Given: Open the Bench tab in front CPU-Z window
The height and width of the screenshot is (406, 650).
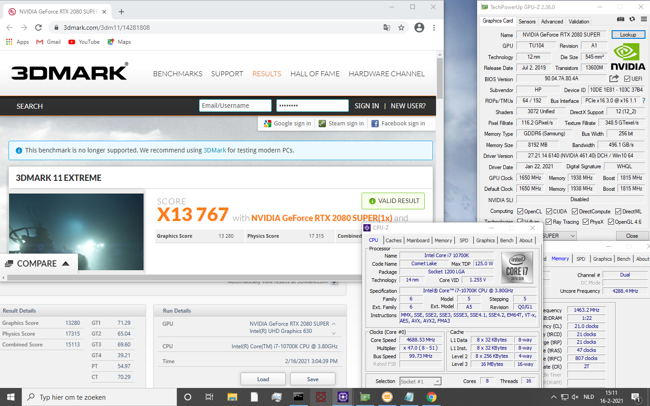Looking at the screenshot, I should pos(506,240).
